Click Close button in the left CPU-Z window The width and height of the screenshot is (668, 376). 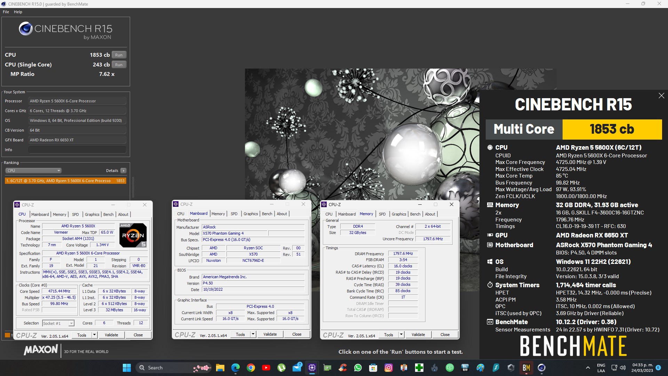coord(138,335)
